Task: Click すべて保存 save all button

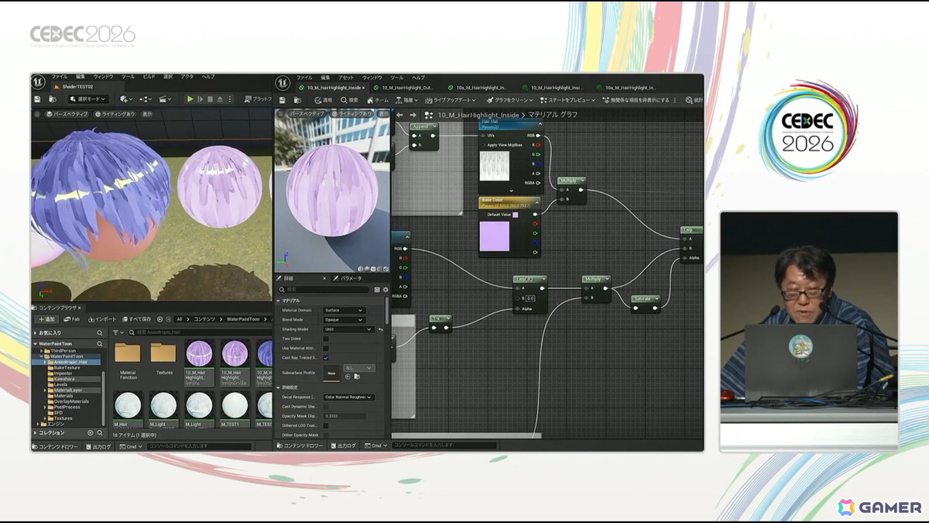Action: 136,319
